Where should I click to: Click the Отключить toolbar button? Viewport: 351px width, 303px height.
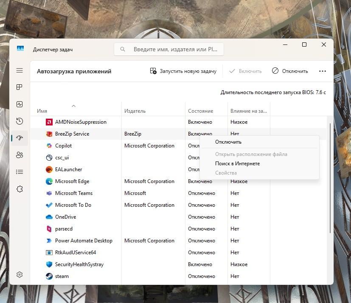click(x=290, y=71)
